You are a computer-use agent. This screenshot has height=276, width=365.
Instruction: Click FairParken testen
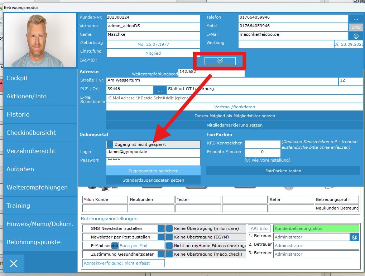click(283, 171)
